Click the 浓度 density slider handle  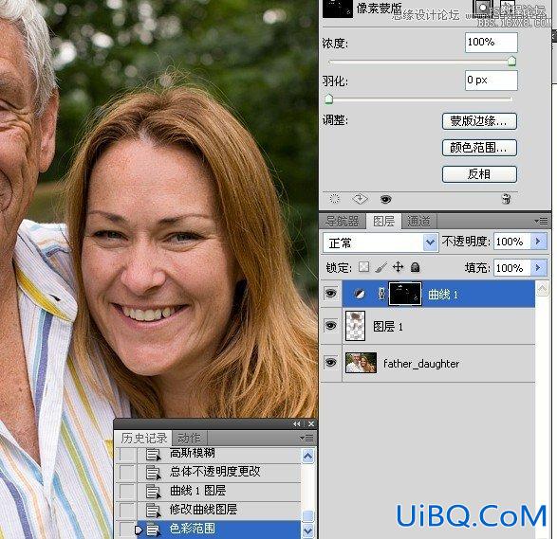(511, 61)
